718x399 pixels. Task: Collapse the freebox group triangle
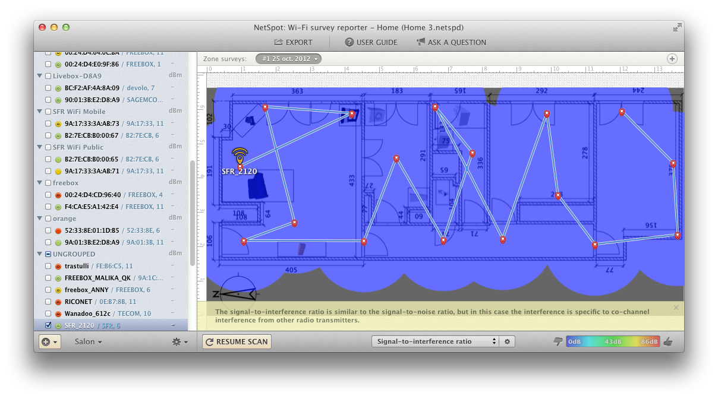pos(40,183)
